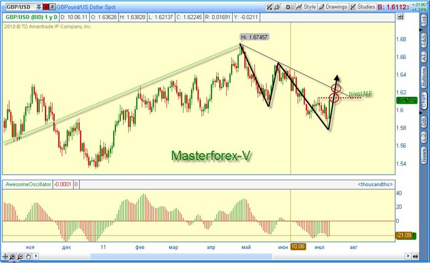Click the scroll left arrow
This screenshot has width=430, height=263.
pos(36,256)
